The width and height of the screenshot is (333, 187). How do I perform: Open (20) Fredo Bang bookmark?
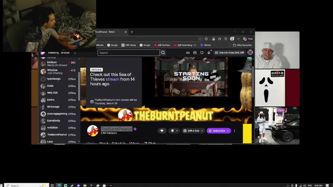pyautogui.click(x=185, y=45)
